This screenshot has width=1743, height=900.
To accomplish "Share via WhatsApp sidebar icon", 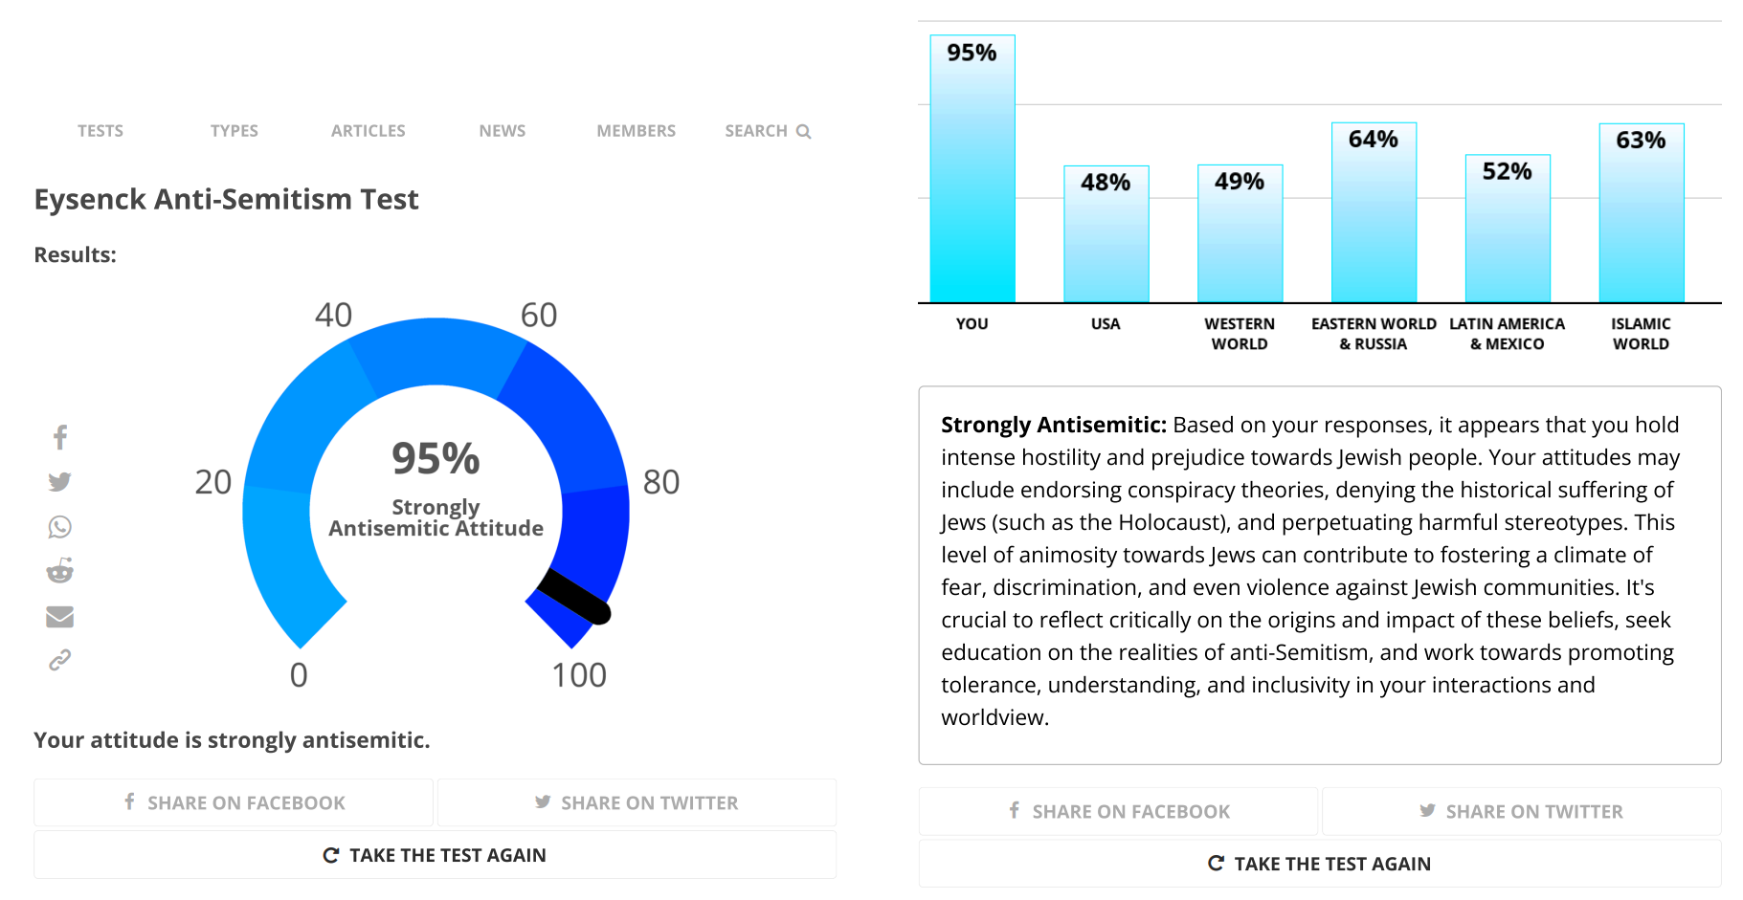I will pos(59,527).
